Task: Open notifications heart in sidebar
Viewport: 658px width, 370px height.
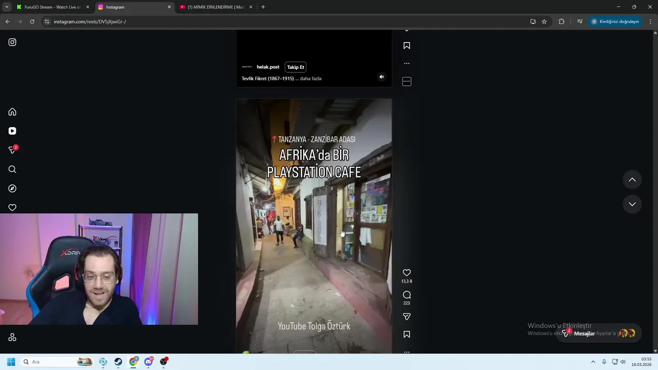Action: 12,208
